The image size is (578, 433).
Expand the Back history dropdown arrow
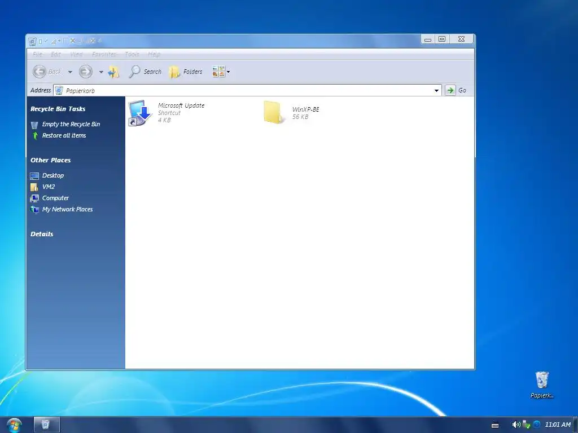click(x=70, y=72)
